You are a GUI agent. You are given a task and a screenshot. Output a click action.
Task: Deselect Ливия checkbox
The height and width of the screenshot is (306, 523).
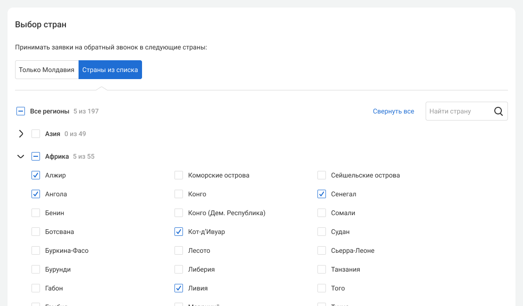[179, 288]
